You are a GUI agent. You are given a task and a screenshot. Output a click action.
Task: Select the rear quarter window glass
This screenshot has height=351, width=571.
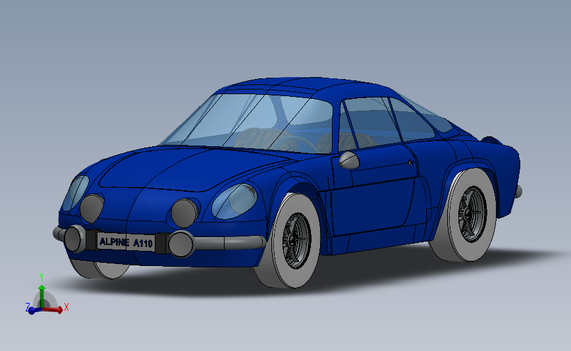point(412,121)
